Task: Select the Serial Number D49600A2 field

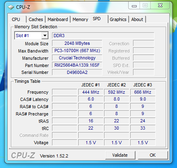Action: tap(77, 72)
